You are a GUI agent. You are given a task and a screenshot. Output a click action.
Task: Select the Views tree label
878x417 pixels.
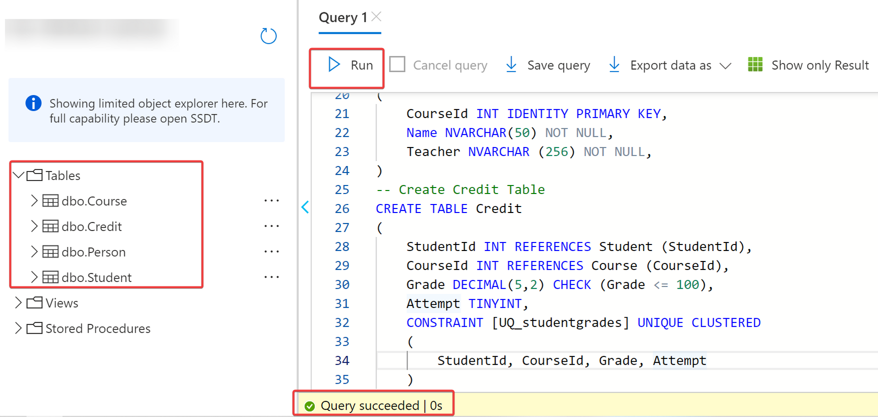62,303
